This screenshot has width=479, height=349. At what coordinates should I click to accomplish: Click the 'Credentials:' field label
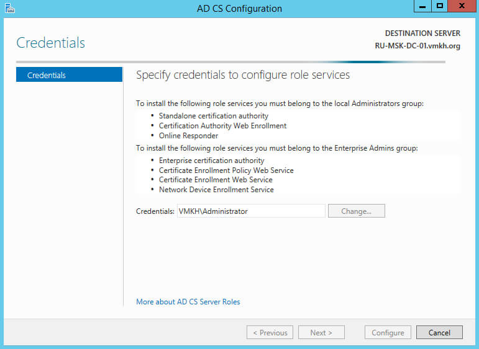click(155, 211)
